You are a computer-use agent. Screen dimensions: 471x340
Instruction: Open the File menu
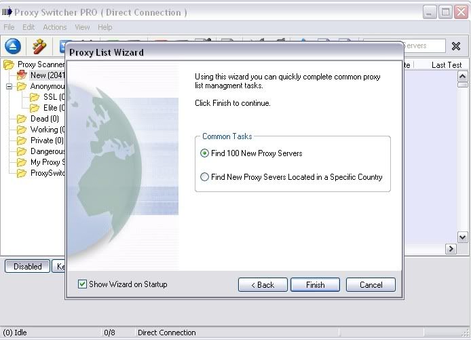(9, 27)
